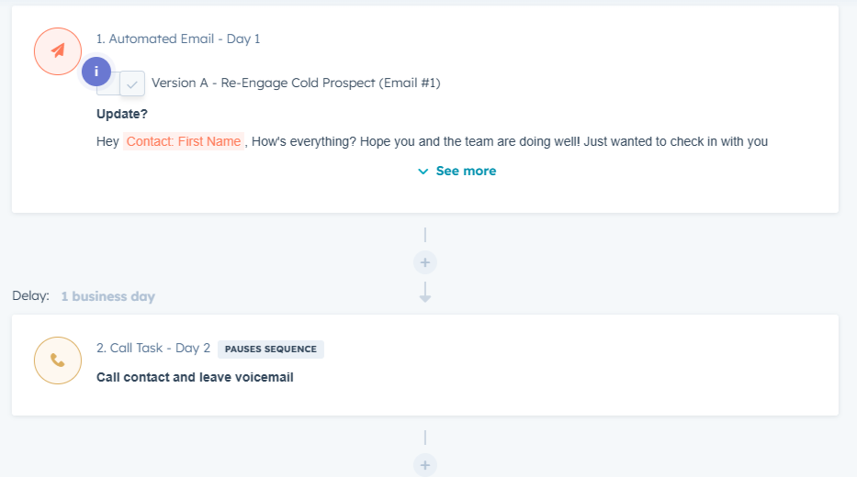Screen dimensions: 857x477
Task: Click the plus icon below Call Task
Action: pyautogui.click(x=424, y=465)
